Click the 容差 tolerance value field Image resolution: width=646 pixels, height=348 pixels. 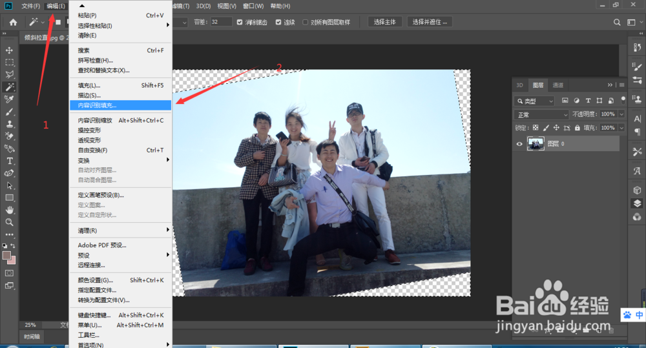point(221,22)
